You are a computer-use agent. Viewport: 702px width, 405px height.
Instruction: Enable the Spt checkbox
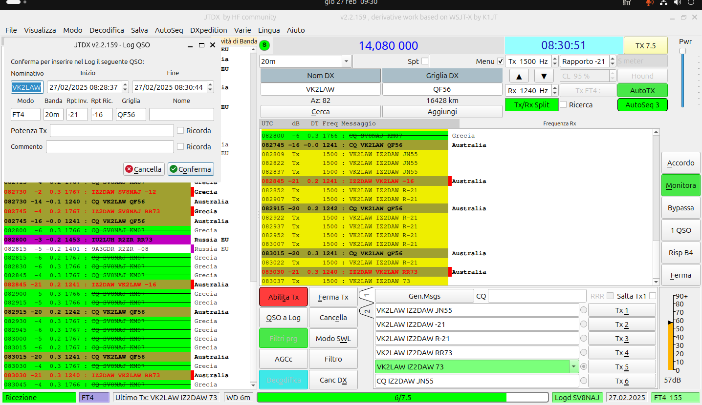pyautogui.click(x=425, y=61)
